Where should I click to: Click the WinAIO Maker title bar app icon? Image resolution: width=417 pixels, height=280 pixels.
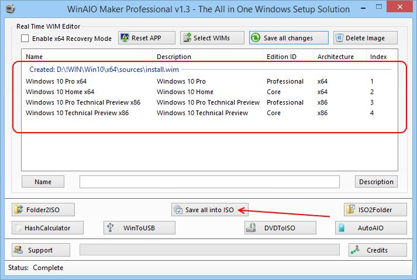(11, 9)
